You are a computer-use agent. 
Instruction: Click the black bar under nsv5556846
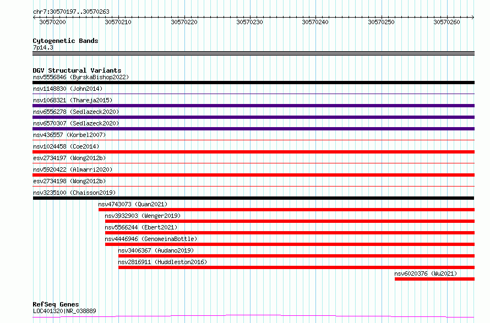point(253,83)
